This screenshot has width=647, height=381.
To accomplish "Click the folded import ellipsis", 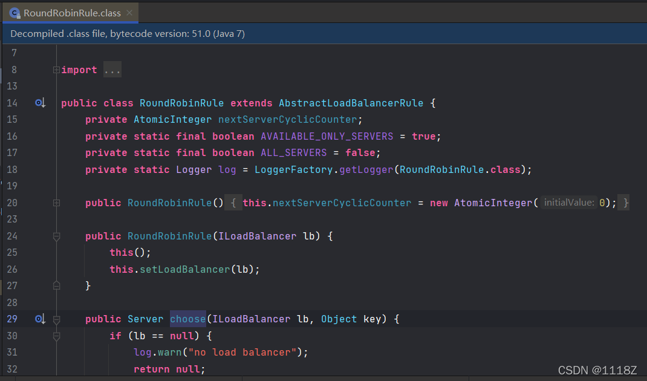I will coord(112,70).
